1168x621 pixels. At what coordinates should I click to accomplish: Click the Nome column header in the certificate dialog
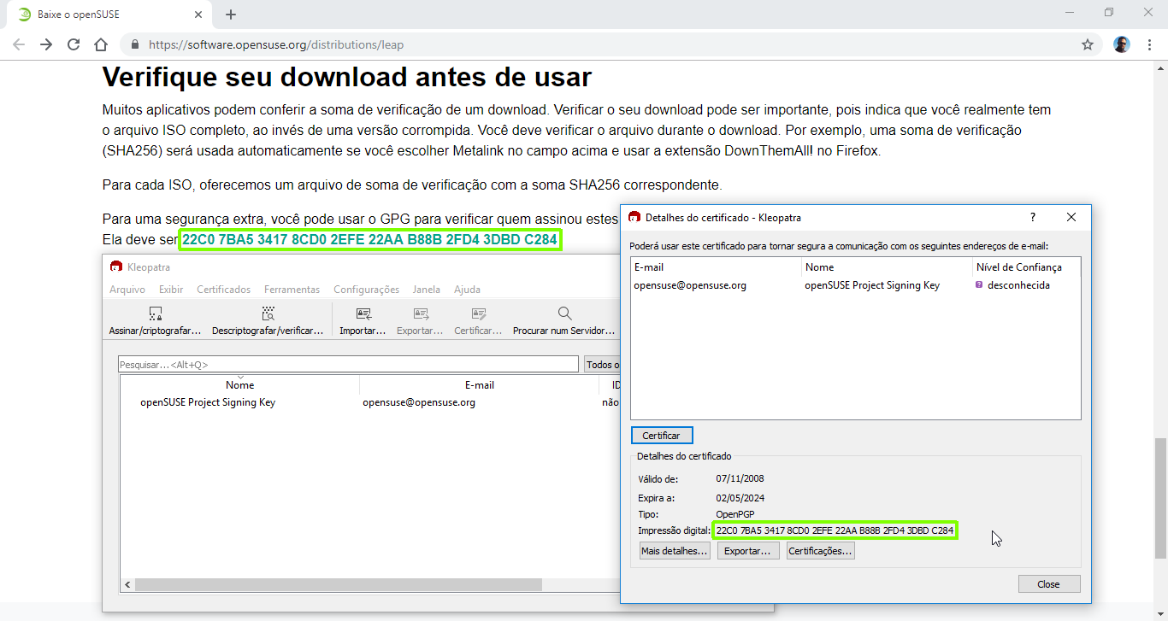[887, 267]
